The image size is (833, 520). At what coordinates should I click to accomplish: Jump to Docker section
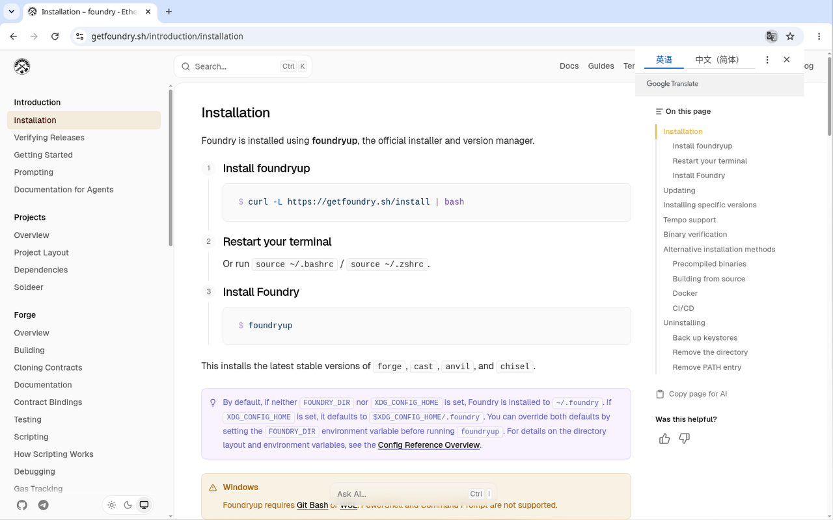tap(685, 293)
